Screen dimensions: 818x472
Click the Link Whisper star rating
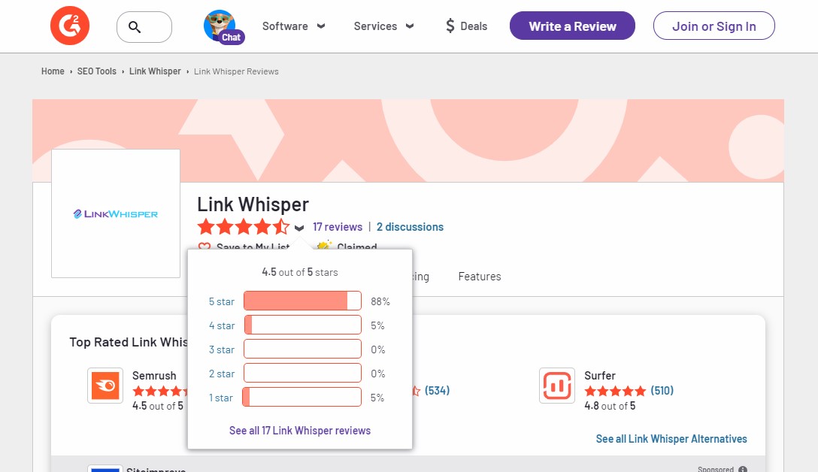pyautogui.click(x=243, y=227)
